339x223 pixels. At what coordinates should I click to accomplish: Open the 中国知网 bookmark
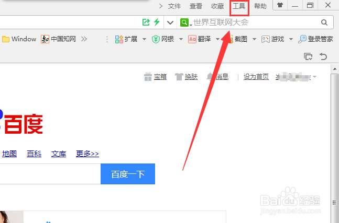58,39
